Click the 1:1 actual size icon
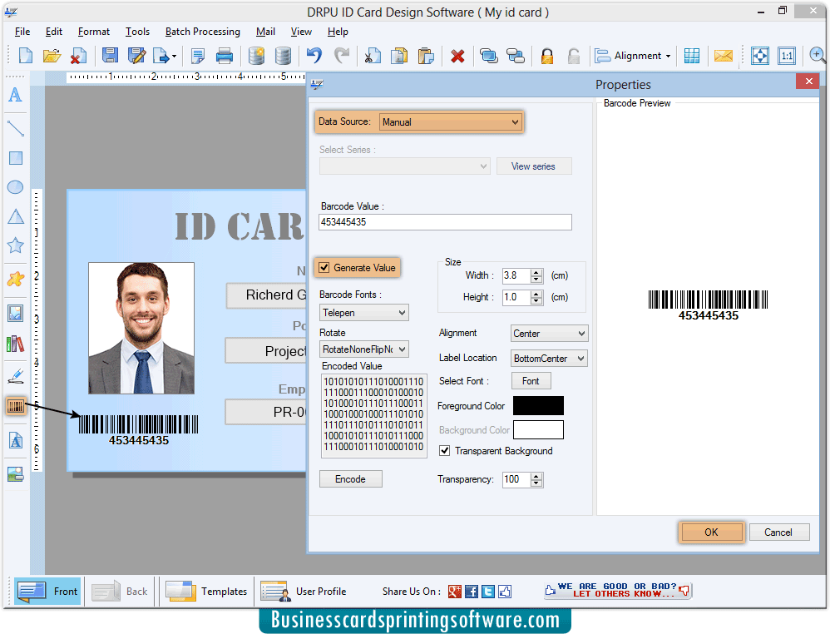The width and height of the screenshot is (830, 634). point(787,56)
